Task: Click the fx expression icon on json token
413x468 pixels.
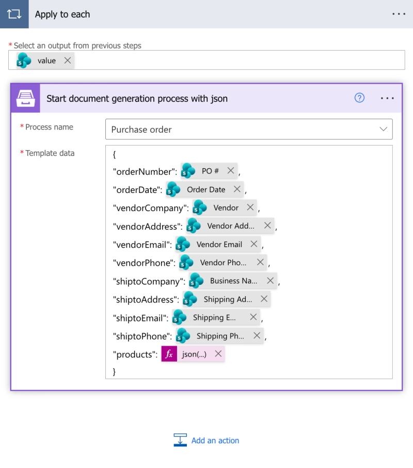Action: pyautogui.click(x=169, y=354)
